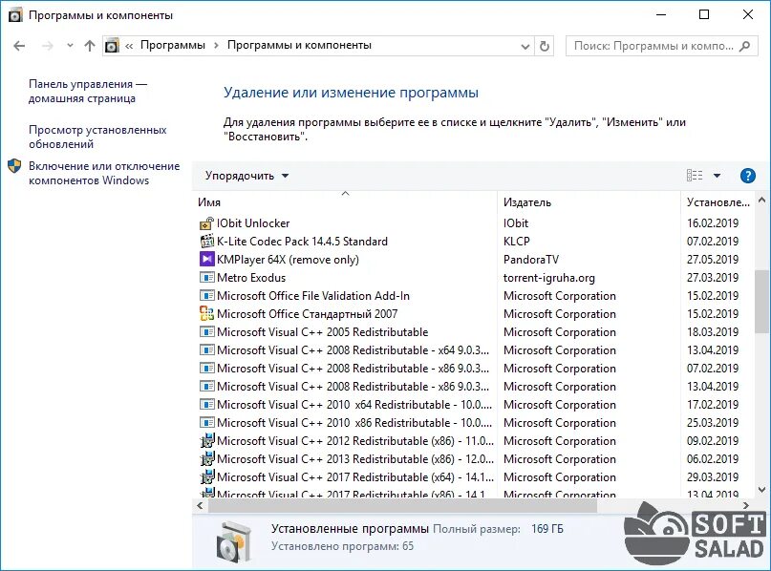Select the K-Lite Codec Pack 14.4.5 Standard row
The image size is (771, 571).
point(475,242)
